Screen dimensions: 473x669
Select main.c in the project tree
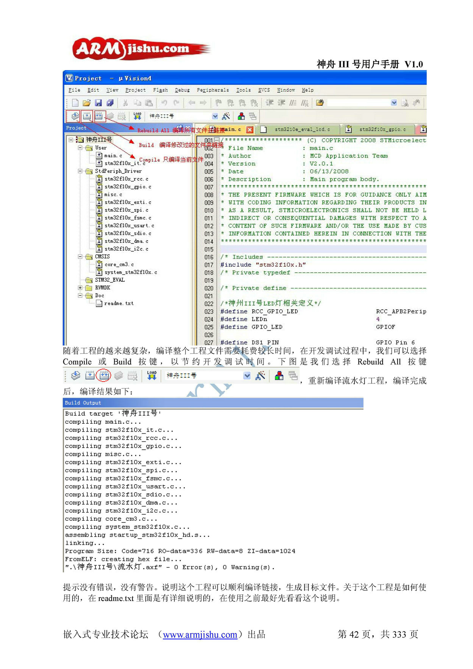click(x=113, y=156)
